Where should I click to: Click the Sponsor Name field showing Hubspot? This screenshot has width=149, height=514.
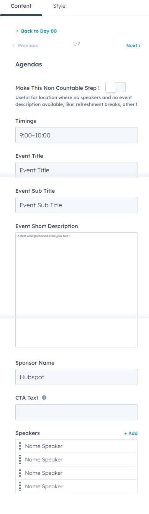click(x=76, y=377)
